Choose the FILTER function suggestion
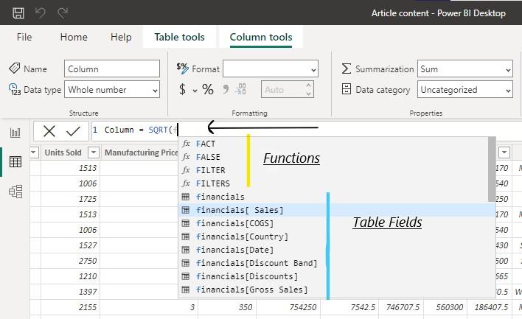 coord(211,170)
